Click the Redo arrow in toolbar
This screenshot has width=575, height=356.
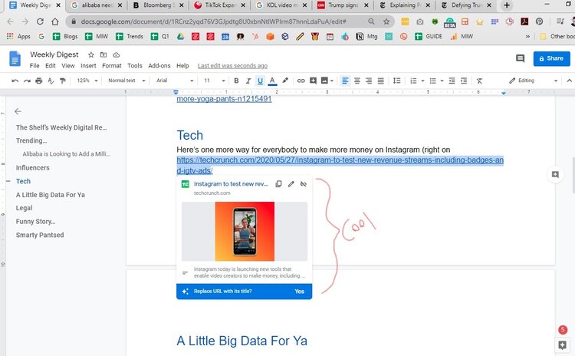pos(27,81)
